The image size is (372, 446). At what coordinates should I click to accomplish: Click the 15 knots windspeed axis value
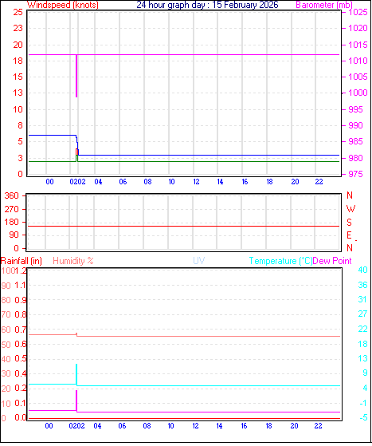pyautogui.click(x=18, y=77)
